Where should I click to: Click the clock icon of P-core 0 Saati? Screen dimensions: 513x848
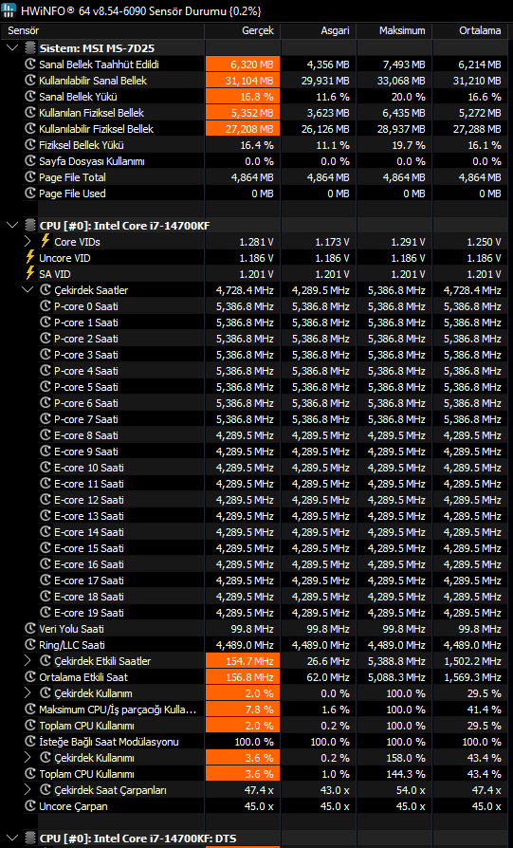click(x=46, y=306)
